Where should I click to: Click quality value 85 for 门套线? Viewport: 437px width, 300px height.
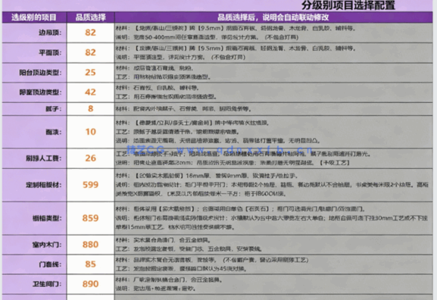click(x=91, y=264)
